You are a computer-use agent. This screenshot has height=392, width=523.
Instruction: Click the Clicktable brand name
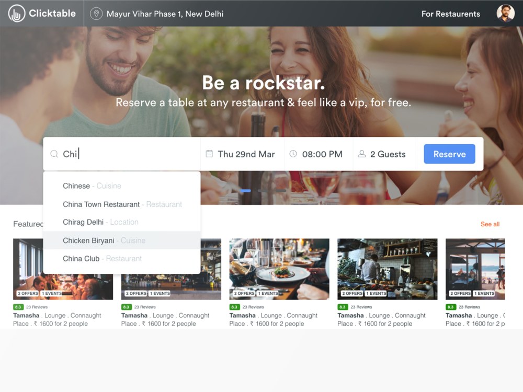[52, 14]
